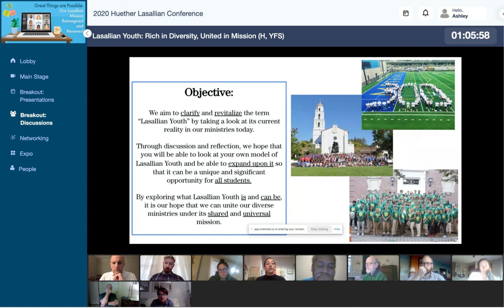Open the Networking section
The width and height of the screenshot is (504, 308).
click(34, 138)
